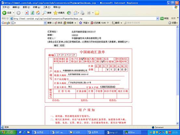Viewport: 180px width, 135px height.
Task: Go to the Home page icon
Action: click(38, 13)
